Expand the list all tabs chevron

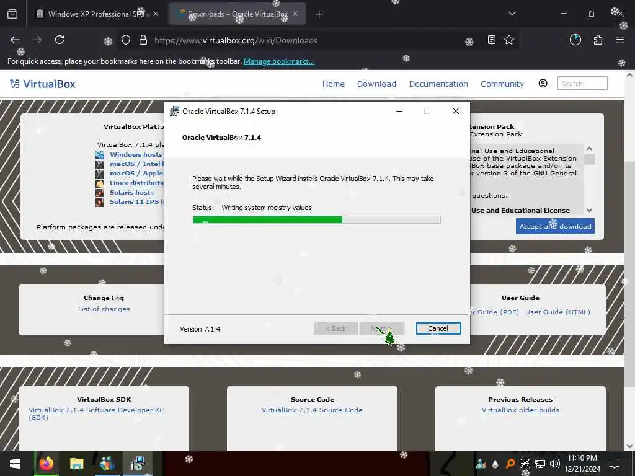[x=512, y=14]
